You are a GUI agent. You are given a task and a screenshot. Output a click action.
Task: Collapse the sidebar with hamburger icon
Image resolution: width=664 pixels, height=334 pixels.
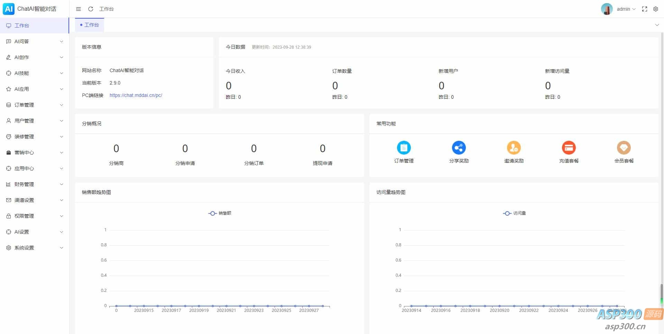pyautogui.click(x=79, y=9)
